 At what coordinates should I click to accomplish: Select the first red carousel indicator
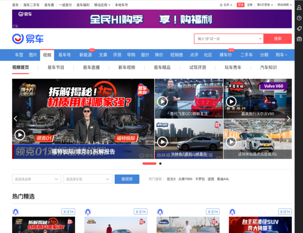149,164
